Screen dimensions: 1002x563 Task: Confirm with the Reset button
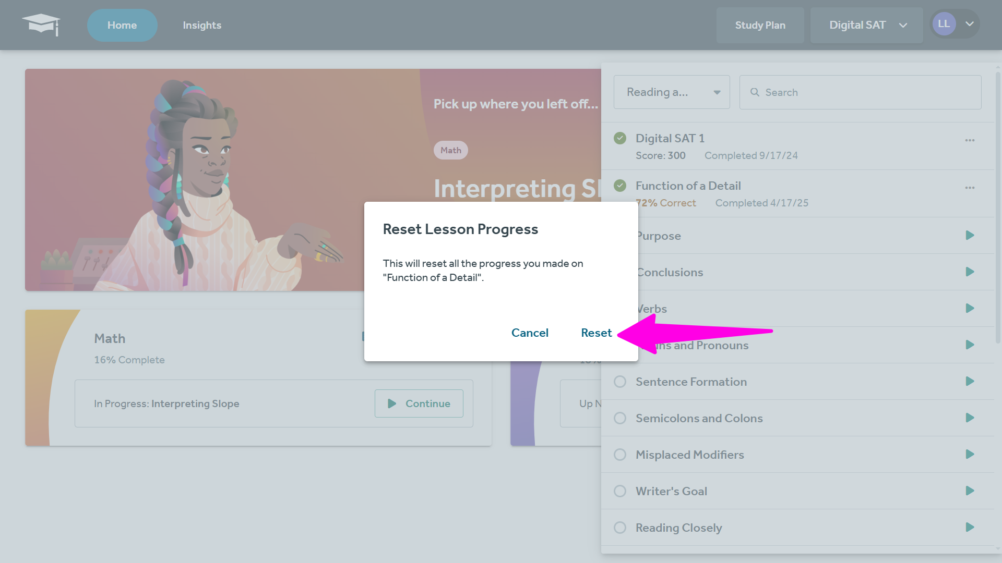pyautogui.click(x=596, y=333)
